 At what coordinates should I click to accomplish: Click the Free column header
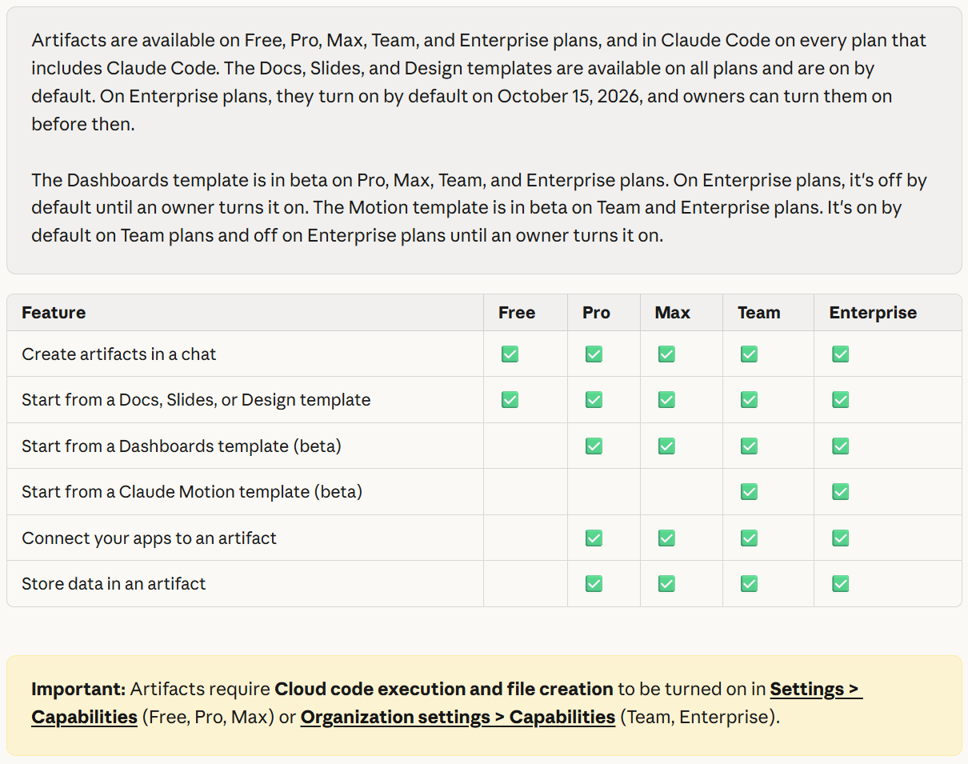pyautogui.click(x=517, y=312)
